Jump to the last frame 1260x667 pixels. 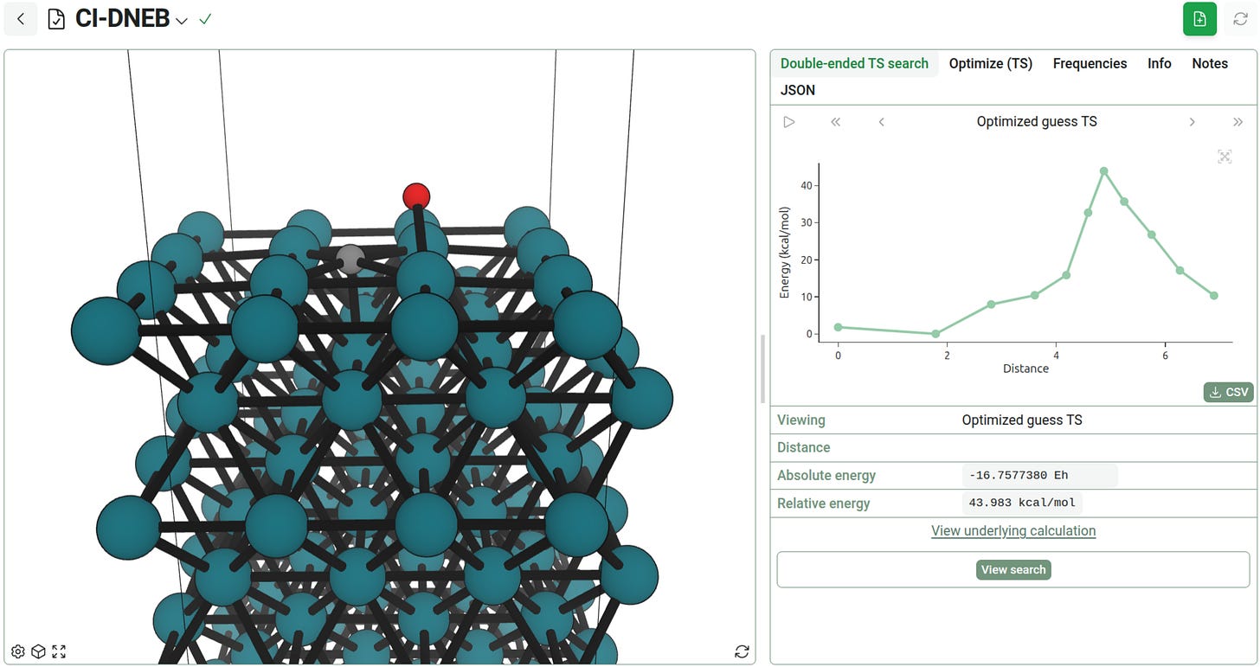(1237, 122)
